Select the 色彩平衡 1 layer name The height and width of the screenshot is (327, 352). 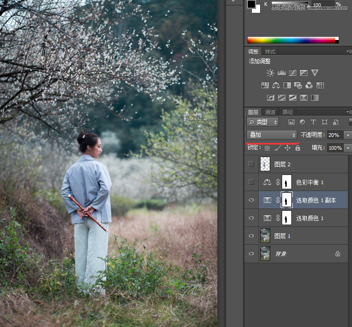point(310,182)
